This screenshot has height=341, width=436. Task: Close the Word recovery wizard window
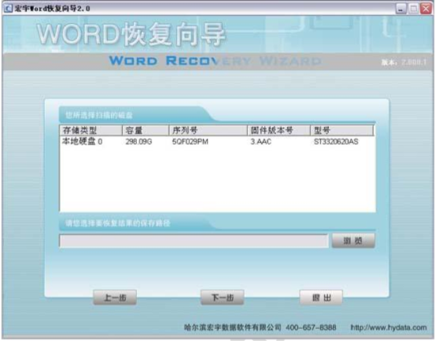[426, 9]
